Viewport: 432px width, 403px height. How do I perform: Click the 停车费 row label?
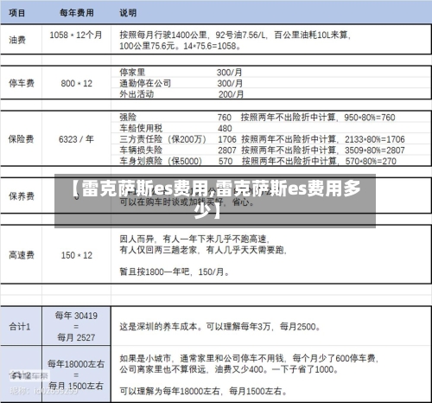click(x=22, y=83)
